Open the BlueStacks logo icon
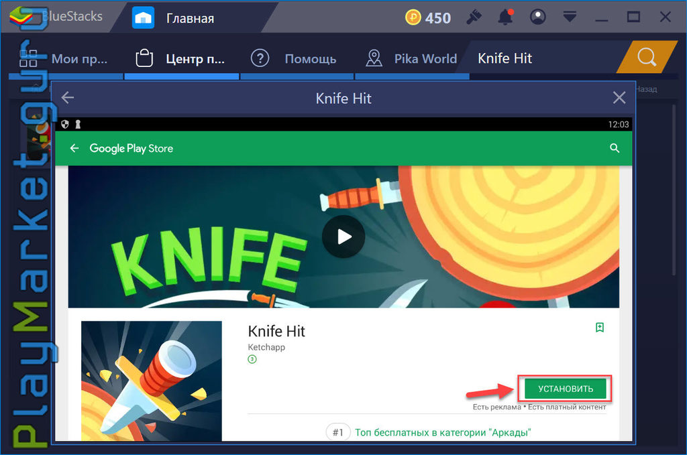The image size is (687, 455). (x=21, y=16)
